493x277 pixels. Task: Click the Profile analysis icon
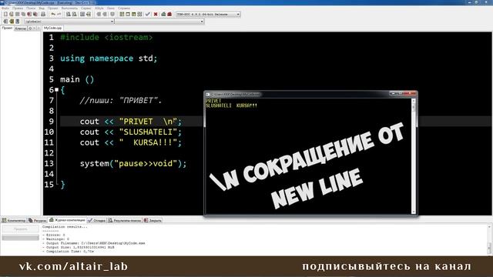[163, 14]
